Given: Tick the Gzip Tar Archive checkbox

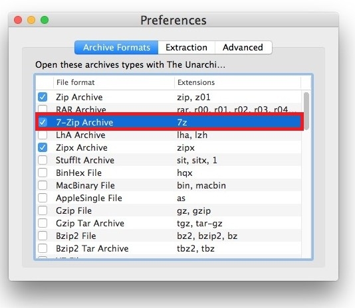Looking at the screenshot, I should coord(43,223).
